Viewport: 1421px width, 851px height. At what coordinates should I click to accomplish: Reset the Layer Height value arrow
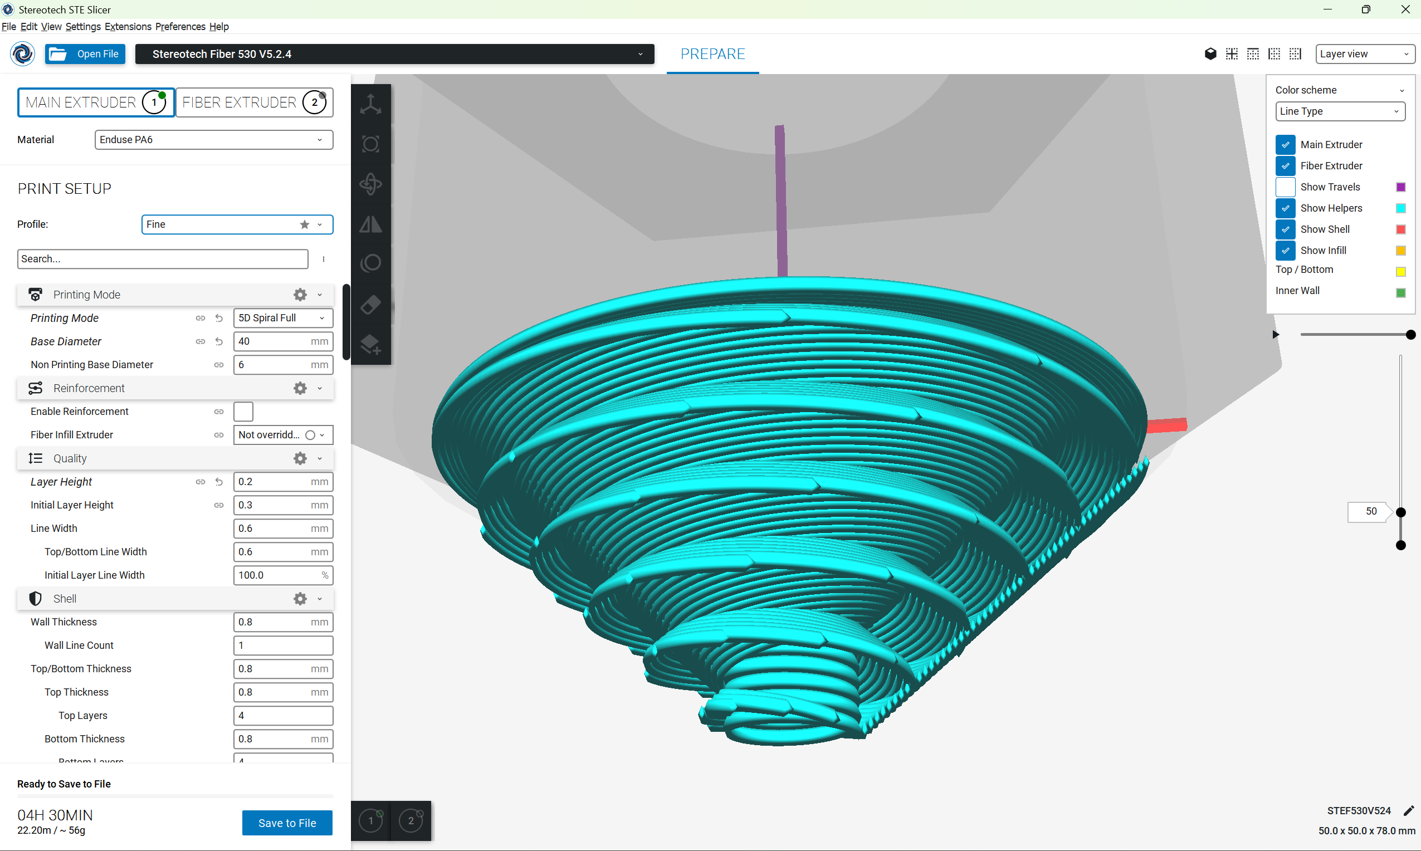pyautogui.click(x=219, y=482)
